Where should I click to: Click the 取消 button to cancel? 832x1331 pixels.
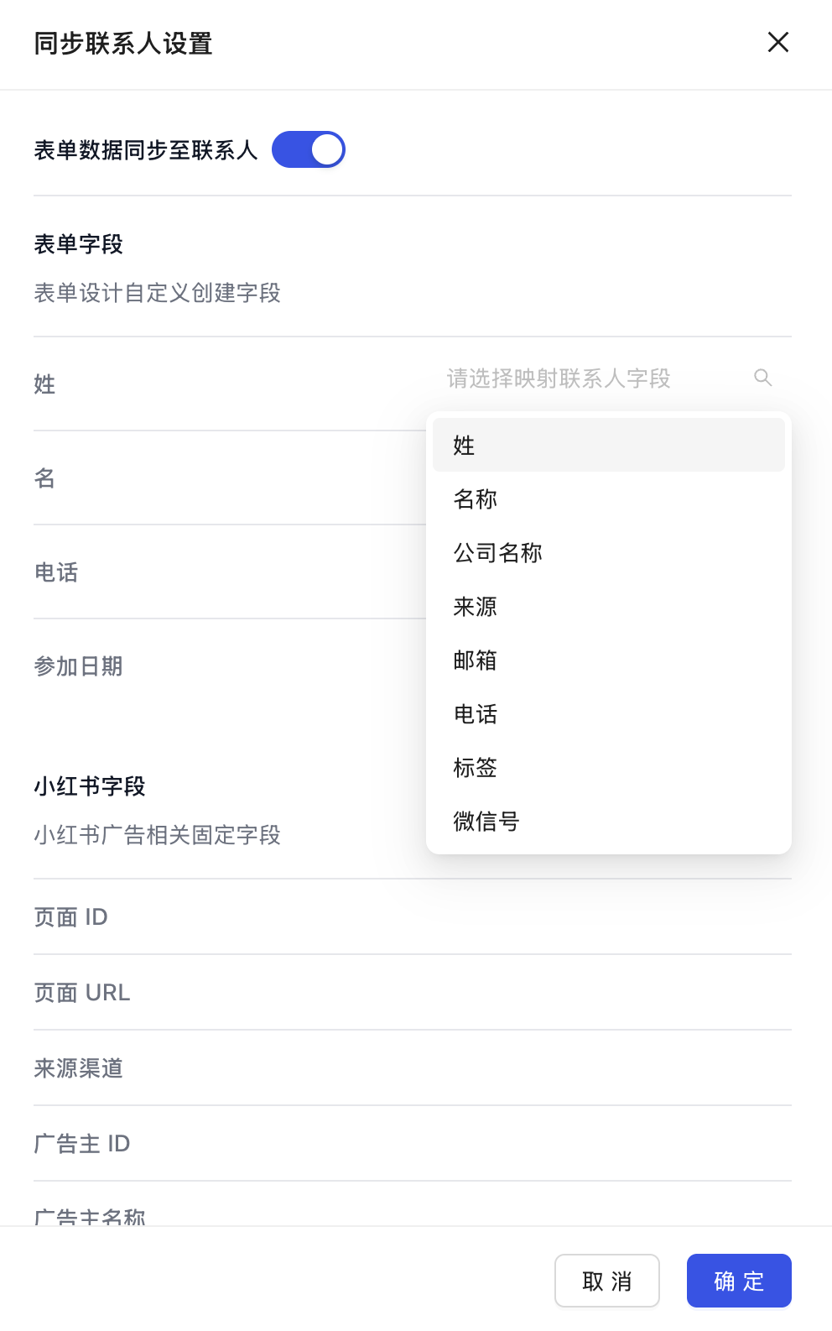point(607,1281)
